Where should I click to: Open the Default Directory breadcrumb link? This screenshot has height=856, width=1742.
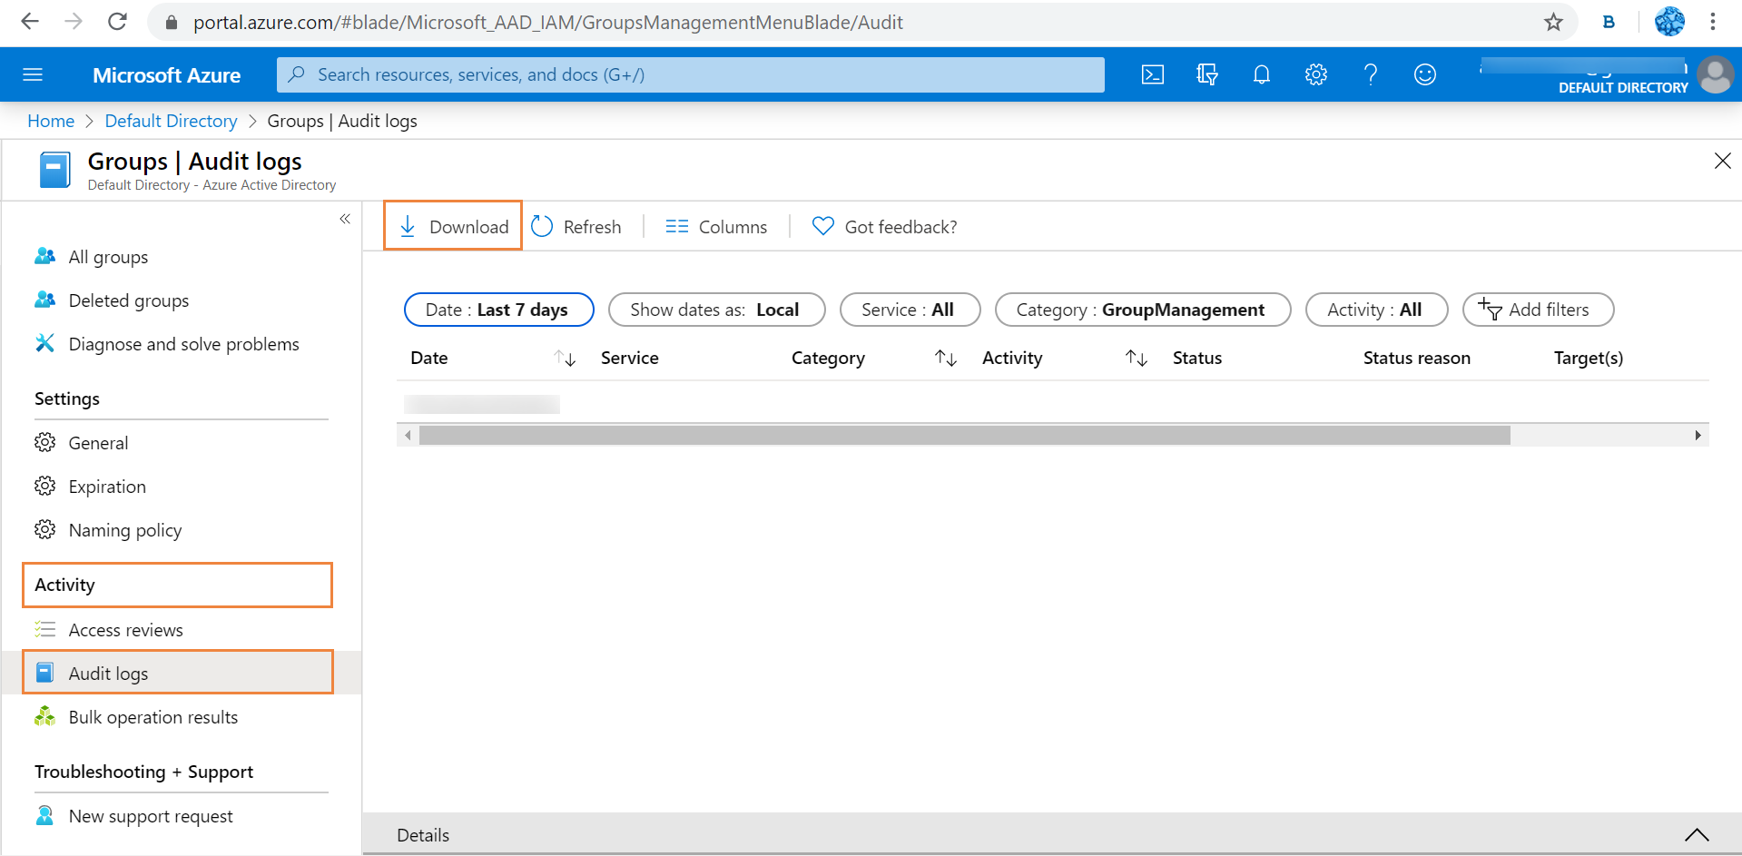tap(171, 120)
